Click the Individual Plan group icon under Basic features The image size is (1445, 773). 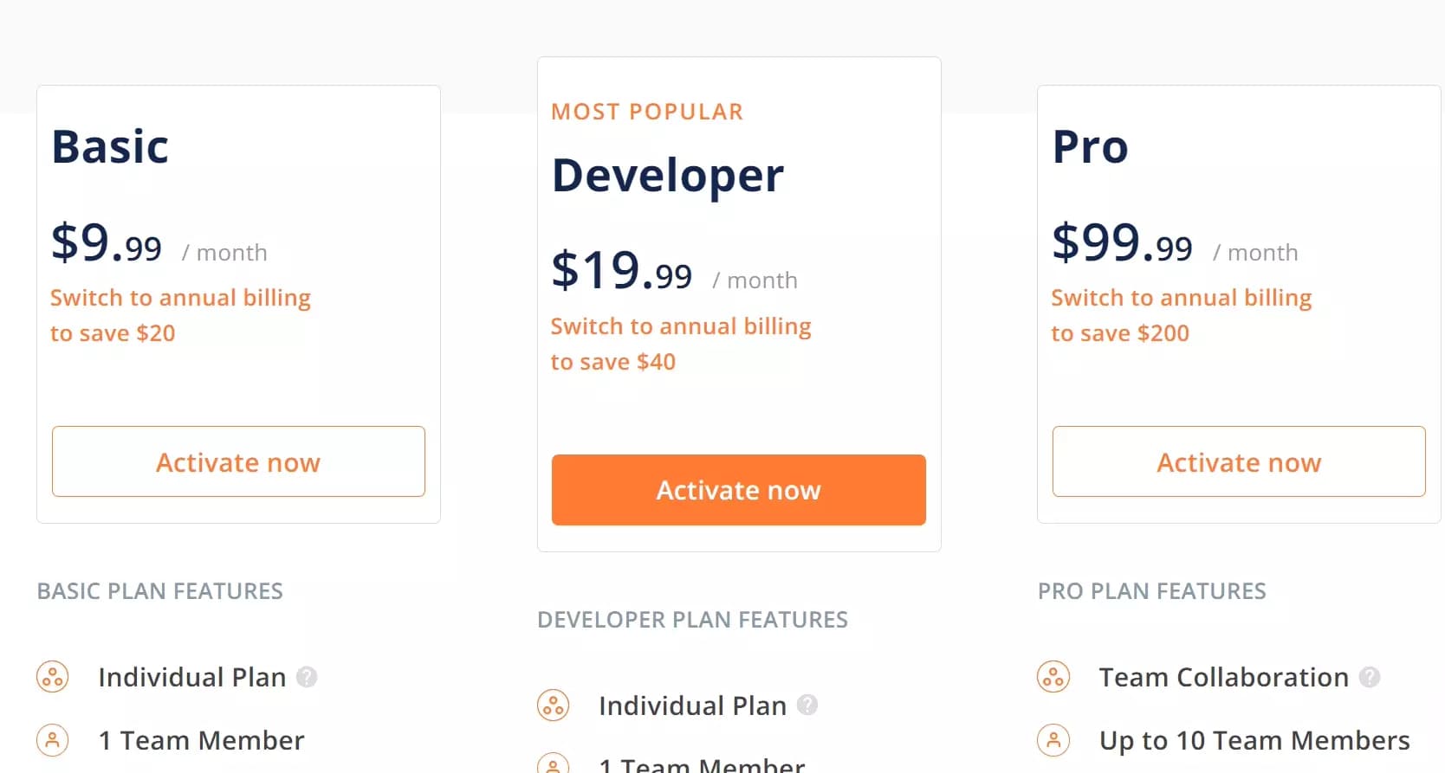(x=52, y=677)
